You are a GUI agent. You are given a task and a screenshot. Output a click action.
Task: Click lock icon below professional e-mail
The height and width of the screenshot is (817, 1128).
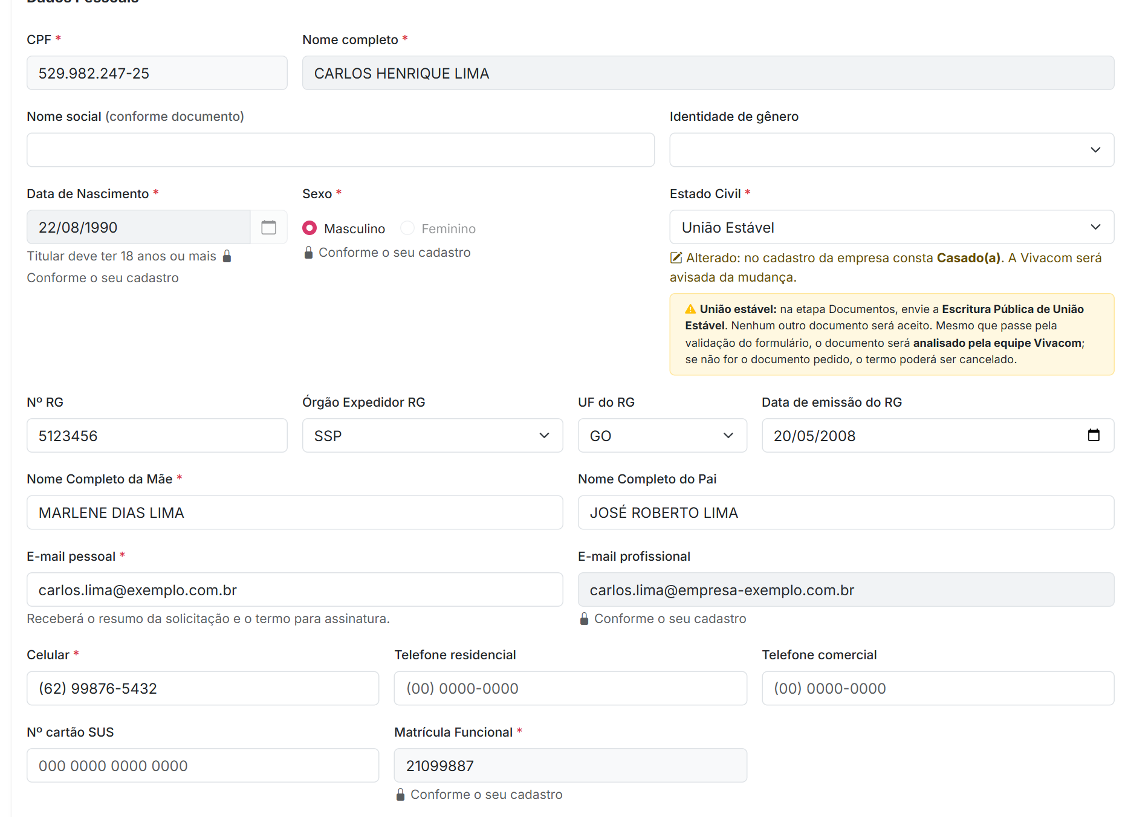pos(584,619)
